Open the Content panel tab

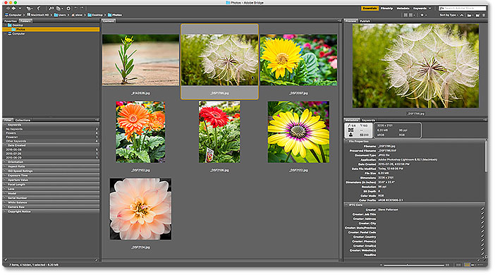click(109, 21)
